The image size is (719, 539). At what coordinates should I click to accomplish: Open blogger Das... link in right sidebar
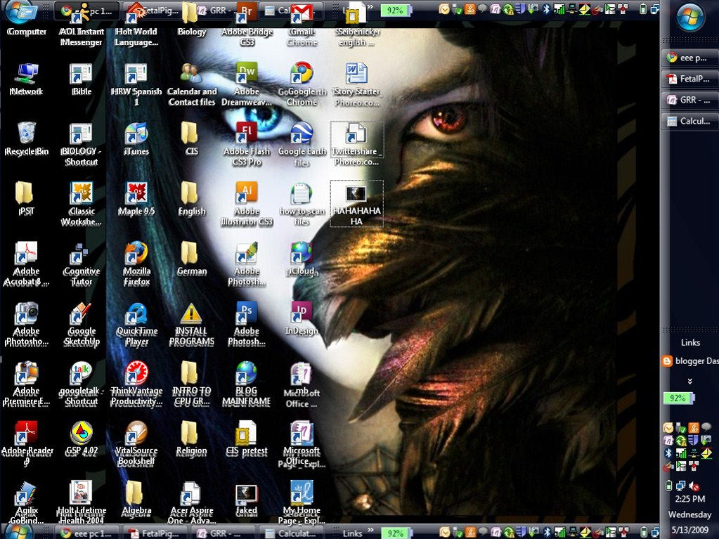[691, 361]
